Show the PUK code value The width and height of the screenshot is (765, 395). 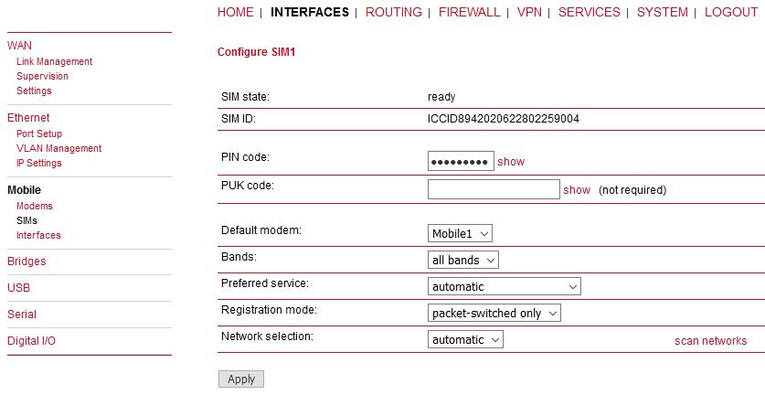(577, 190)
